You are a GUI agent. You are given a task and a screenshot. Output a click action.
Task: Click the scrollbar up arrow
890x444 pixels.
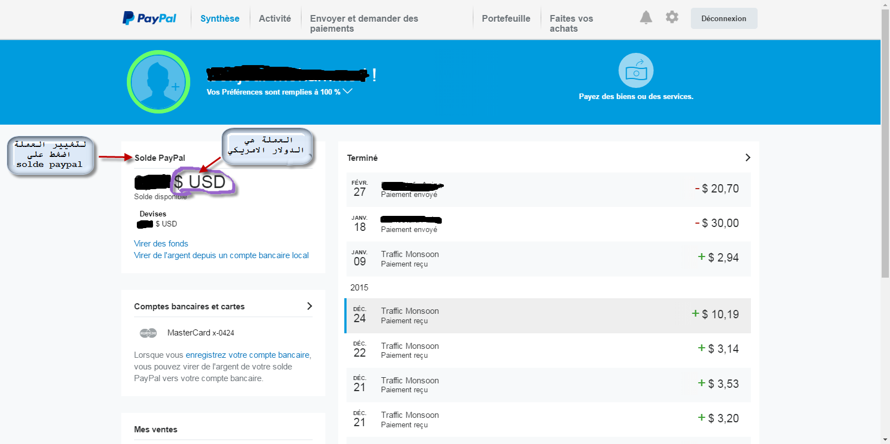[x=885, y=4]
